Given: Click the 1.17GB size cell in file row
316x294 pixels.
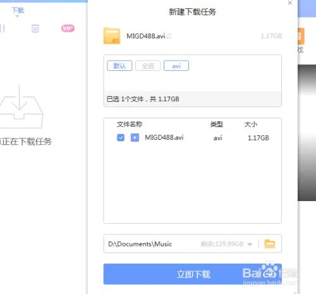Looking at the screenshot, I should pos(258,138).
